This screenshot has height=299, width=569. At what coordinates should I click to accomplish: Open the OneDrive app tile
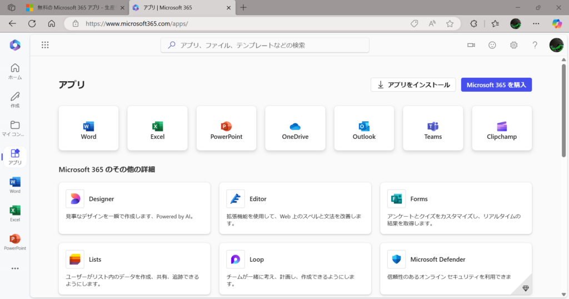coord(295,128)
